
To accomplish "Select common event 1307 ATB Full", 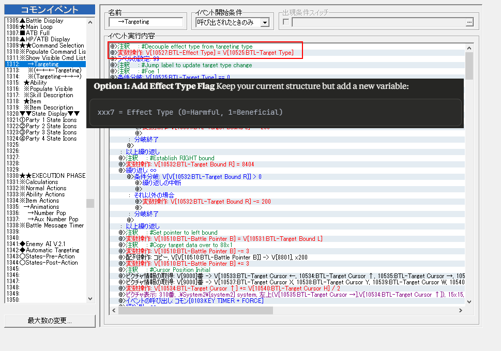I will 45,33.
